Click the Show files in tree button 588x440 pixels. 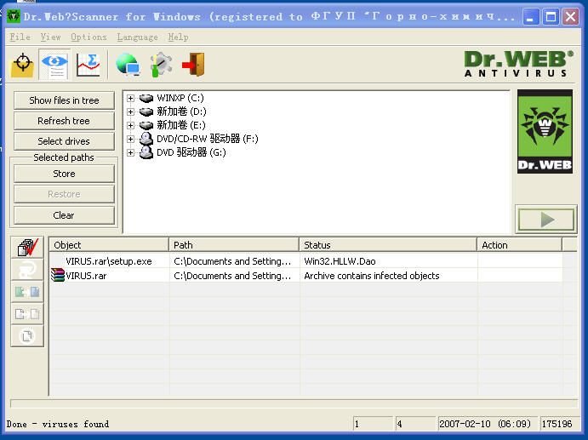[64, 100]
